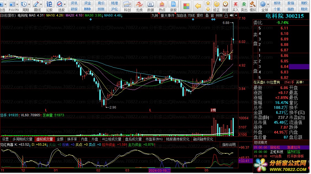Click the 日线(复权) period label
Viewport: 311px width, 174px height.
(x=8, y=15)
